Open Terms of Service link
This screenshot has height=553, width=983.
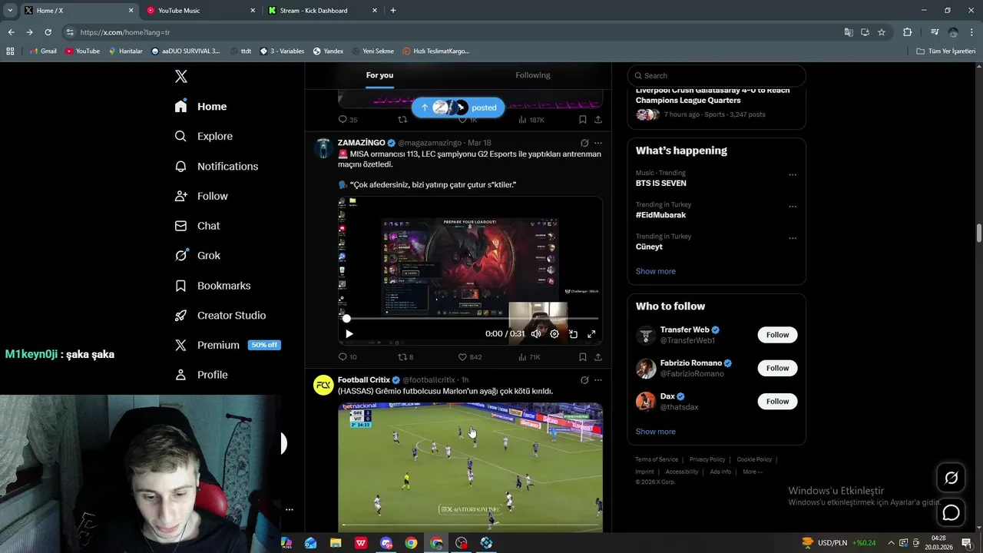[657, 459]
